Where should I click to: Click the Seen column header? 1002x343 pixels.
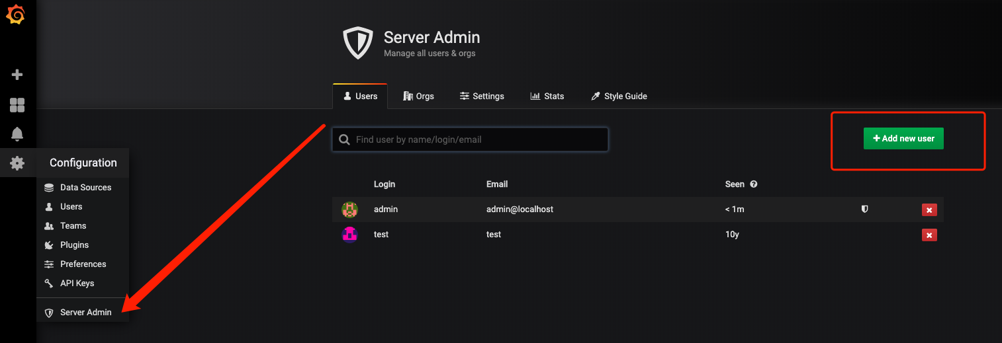[x=735, y=184]
